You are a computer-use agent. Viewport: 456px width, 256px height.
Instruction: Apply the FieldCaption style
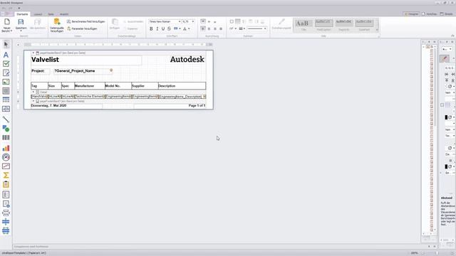click(x=323, y=25)
